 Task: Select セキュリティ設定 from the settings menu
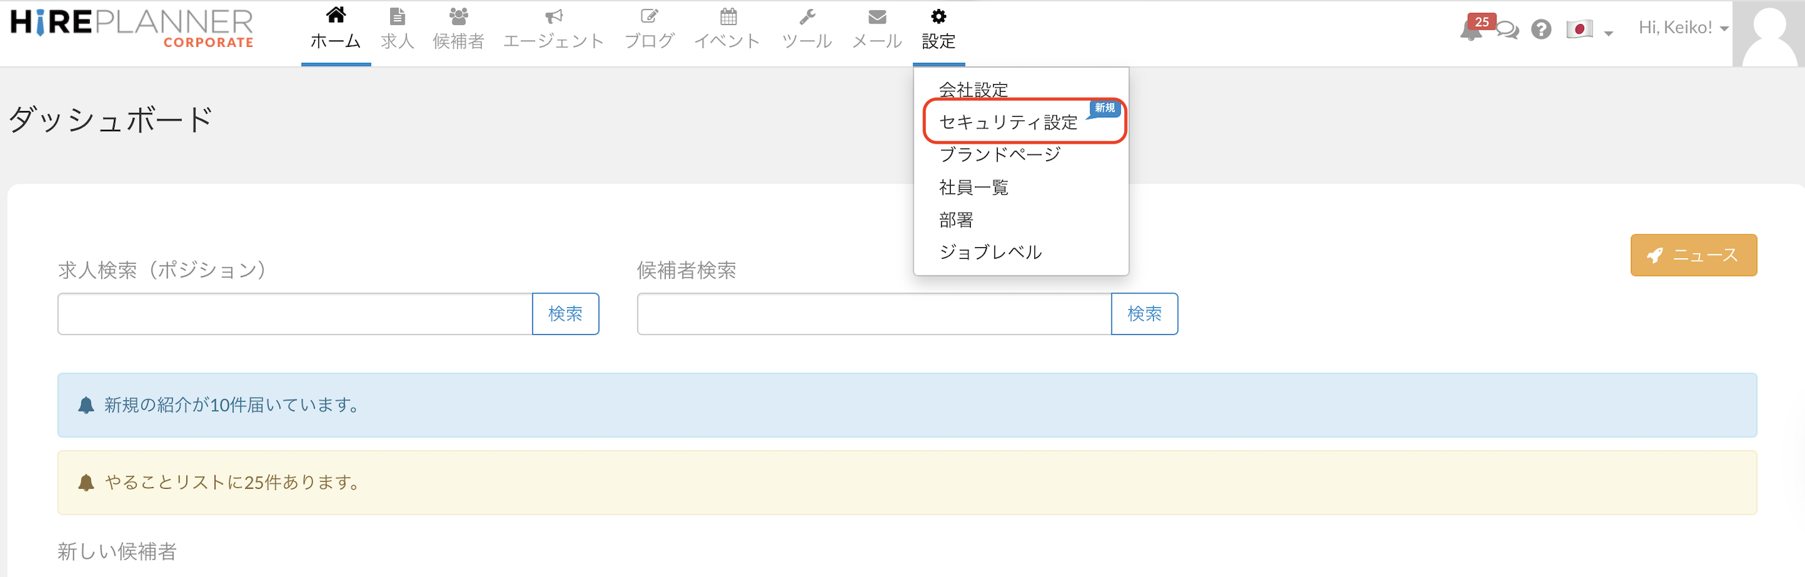[x=1007, y=122]
